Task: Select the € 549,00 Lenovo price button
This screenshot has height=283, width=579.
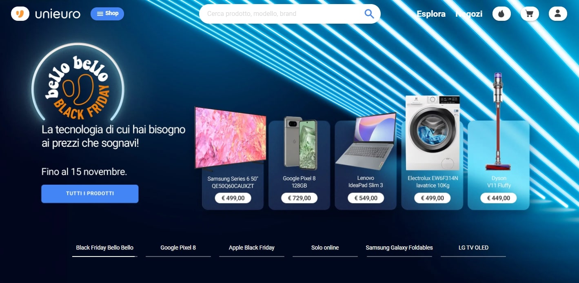Action: click(x=366, y=198)
